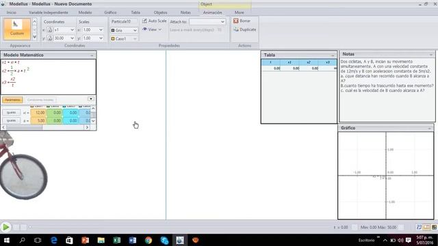Open the Inicio ribbon tab
Viewport: 438px width, 246px height.
pos(12,12)
